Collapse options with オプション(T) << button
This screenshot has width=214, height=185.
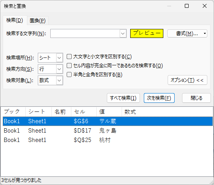(x=187, y=80)
